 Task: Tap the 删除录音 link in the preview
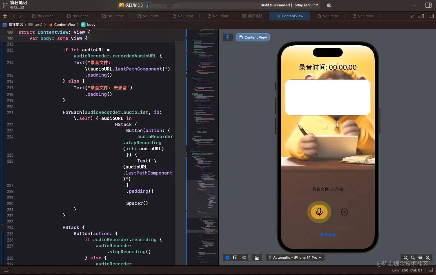click(328, 235)
